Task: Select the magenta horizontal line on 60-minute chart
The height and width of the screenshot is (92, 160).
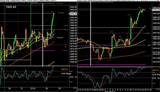Action: click(x=43, y=51)
